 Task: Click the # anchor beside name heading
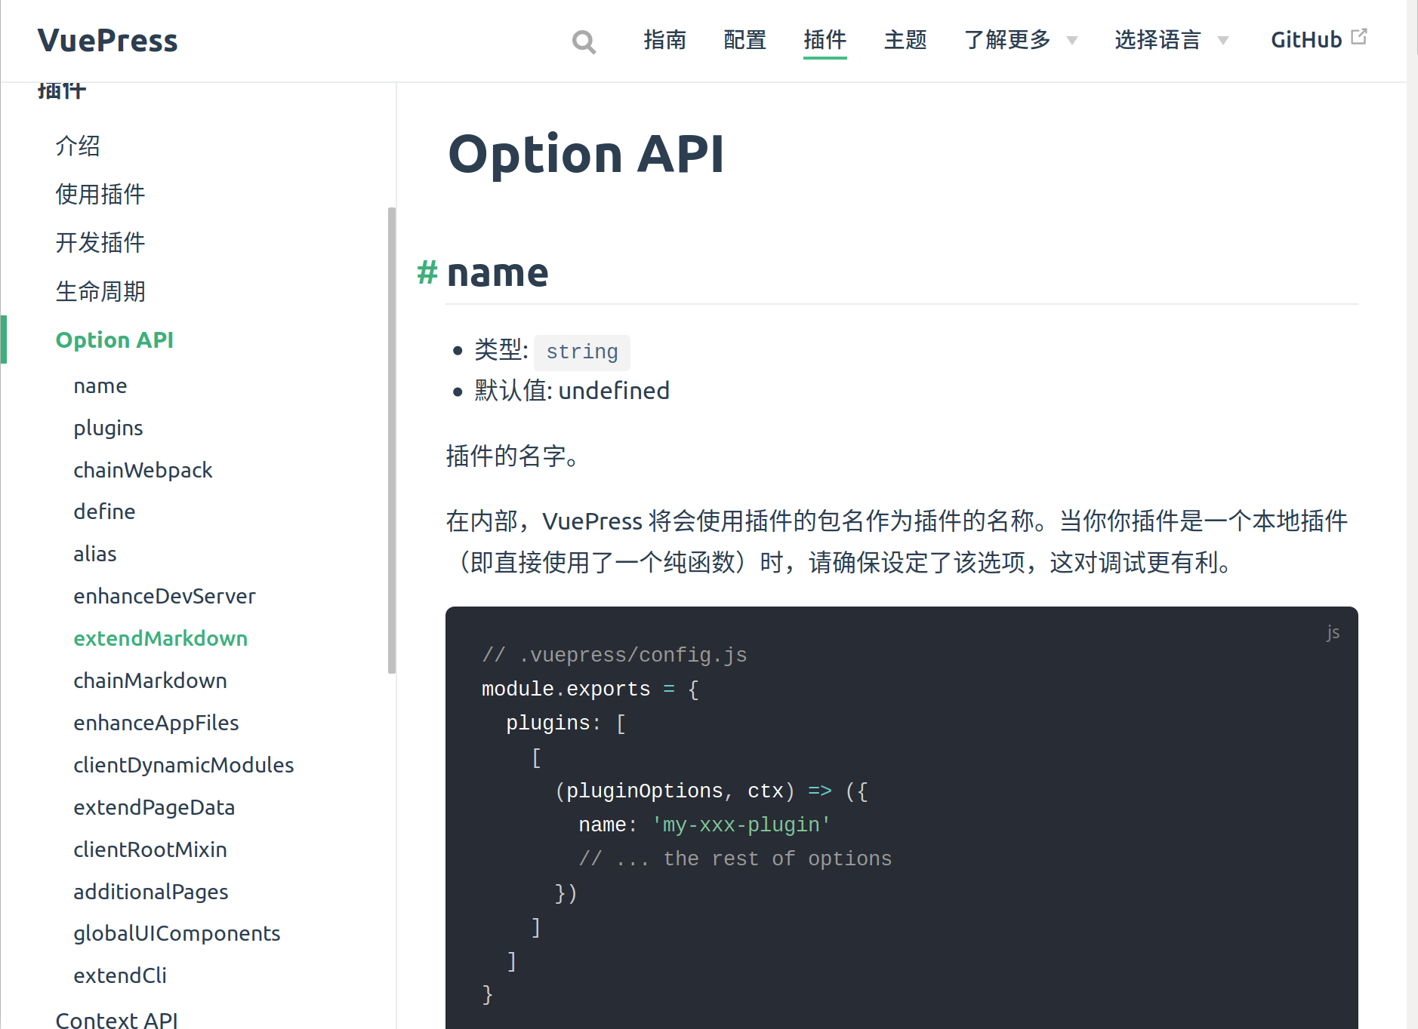(x=427, y=272)
